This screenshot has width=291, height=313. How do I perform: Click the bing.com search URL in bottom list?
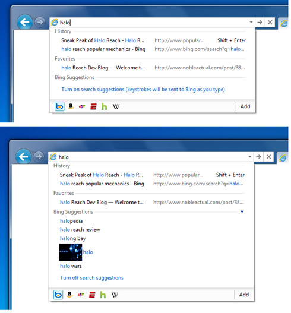coord(198,184)
